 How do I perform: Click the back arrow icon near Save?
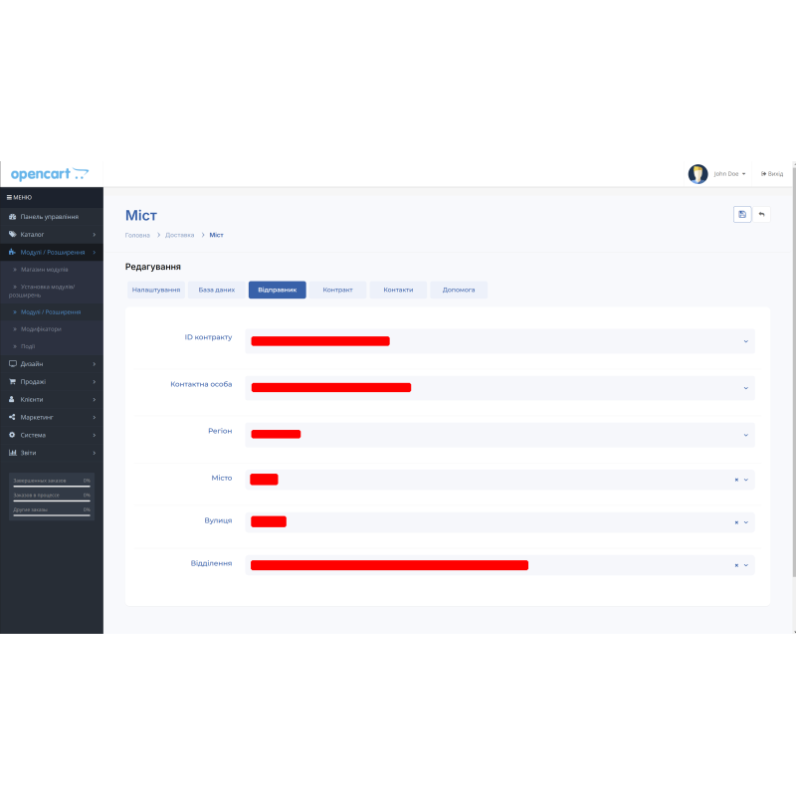click(x=760, y=214)
